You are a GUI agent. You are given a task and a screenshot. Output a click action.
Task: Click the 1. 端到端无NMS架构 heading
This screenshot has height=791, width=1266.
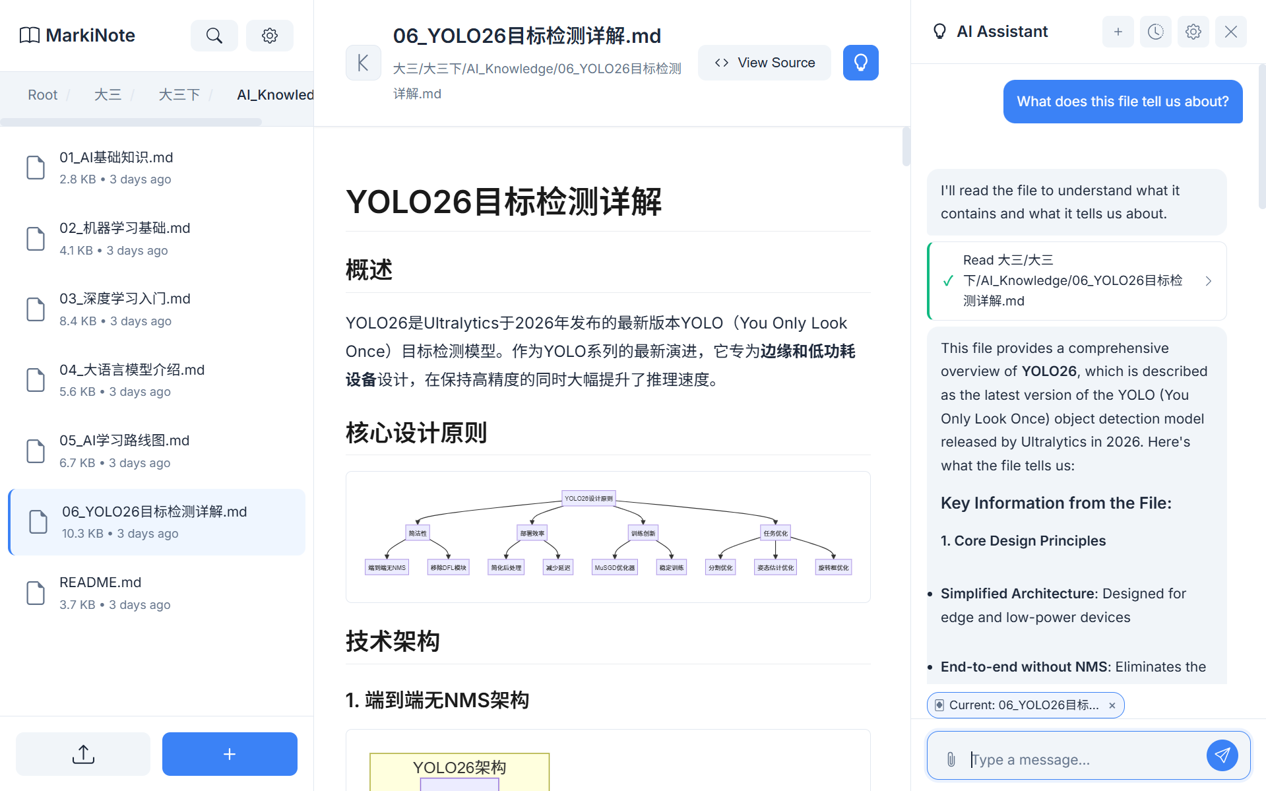(437, 700)
